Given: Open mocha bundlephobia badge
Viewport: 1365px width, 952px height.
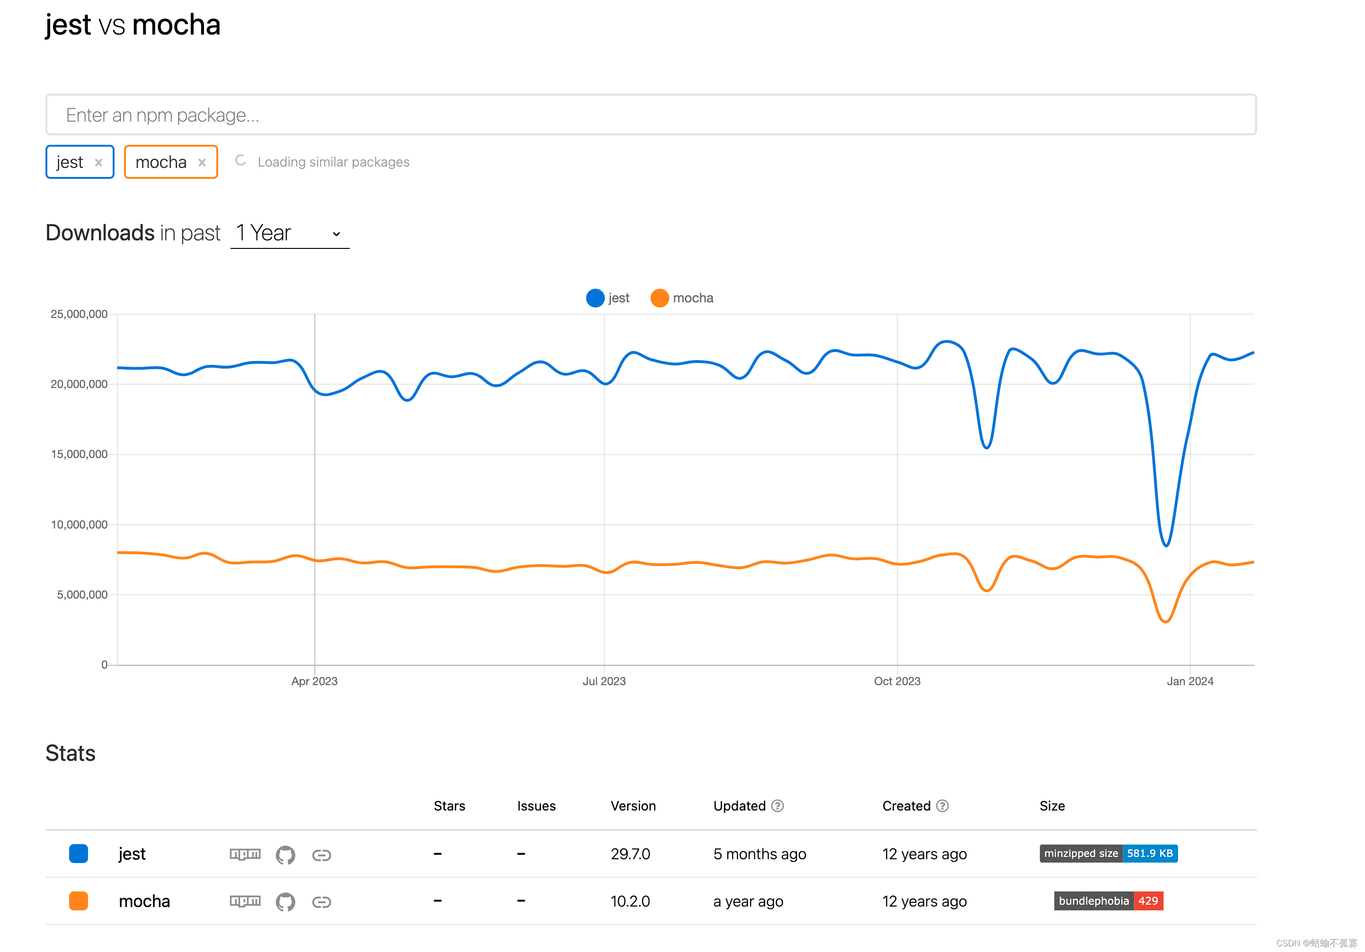Looking at the screenshot, I should click(1108, 900).
